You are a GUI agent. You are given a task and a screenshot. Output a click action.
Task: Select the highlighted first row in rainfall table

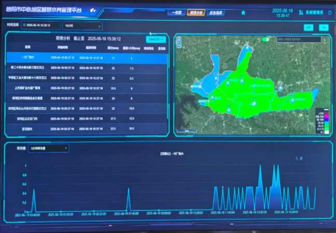click(x=86, y=58)
